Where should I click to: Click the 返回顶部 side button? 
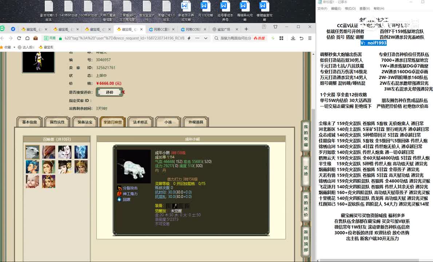(x=306, y=239)
